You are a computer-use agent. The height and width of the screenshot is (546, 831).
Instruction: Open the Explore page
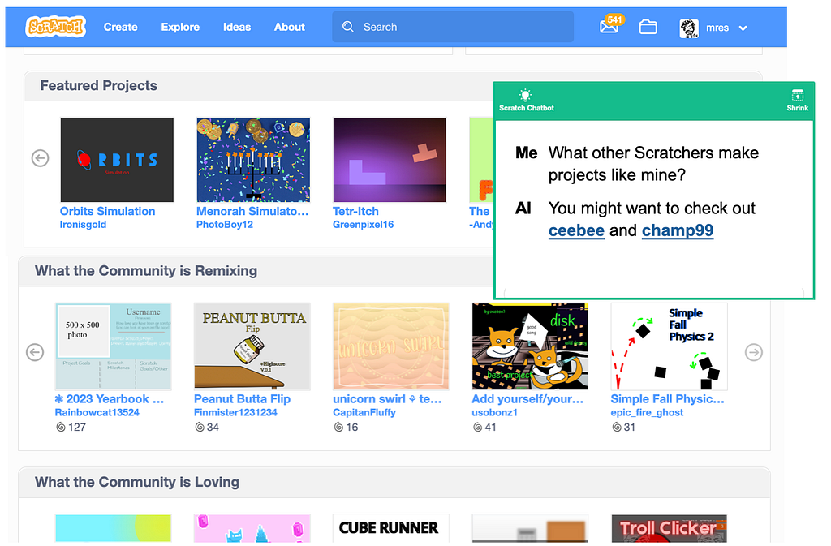(x=180, y=27)
